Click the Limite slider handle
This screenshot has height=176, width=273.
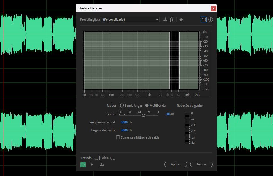coord(143,115)
